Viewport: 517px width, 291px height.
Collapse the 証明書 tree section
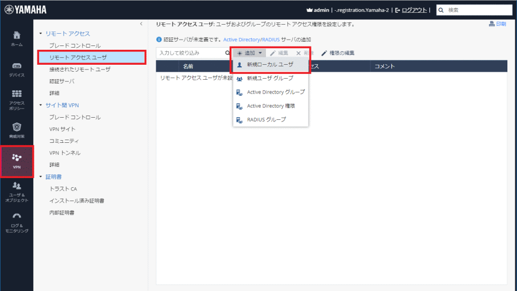pyautogui.click(x=41, y=177)
